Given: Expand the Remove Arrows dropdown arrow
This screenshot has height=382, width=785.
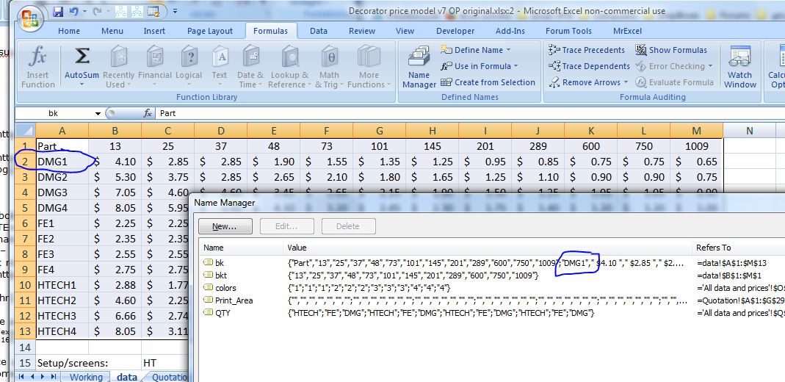Looking at the screenshot, I should click(x=625, y=82).
